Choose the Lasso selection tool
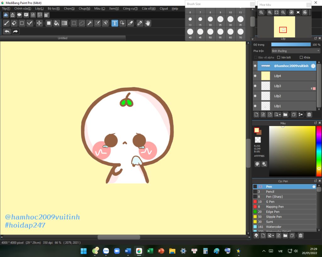 pos(82,23)
